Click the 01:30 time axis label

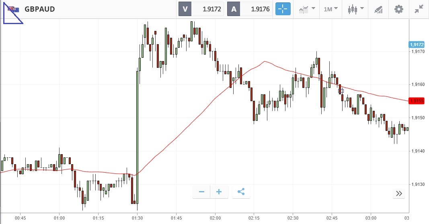[137, 218]
